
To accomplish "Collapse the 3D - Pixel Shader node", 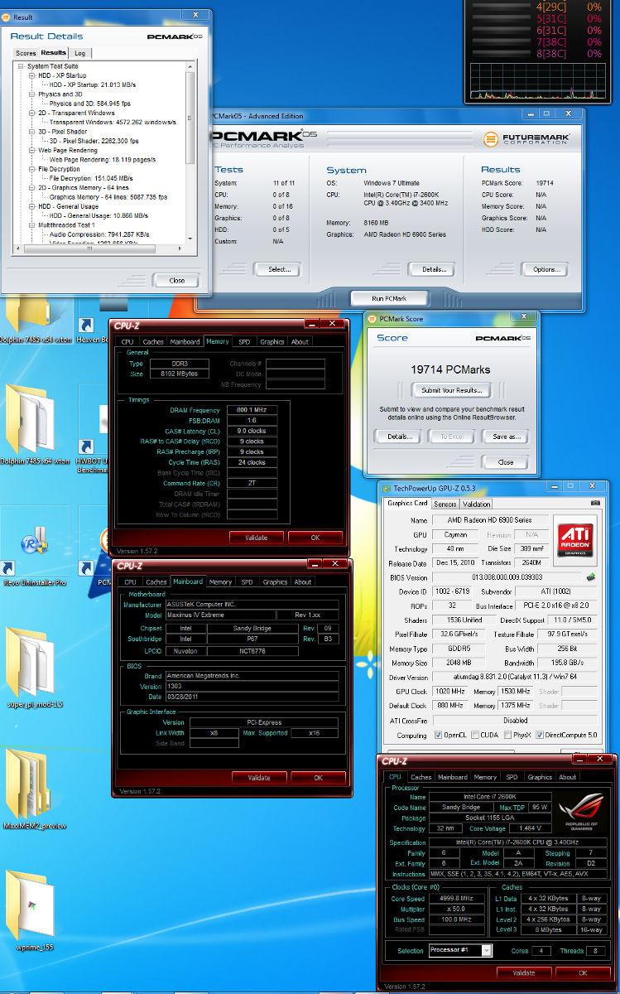I will coord(32,132).
